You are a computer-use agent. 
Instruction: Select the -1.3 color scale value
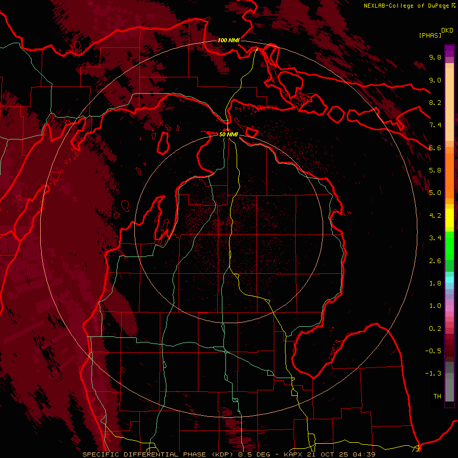(433, 374)
